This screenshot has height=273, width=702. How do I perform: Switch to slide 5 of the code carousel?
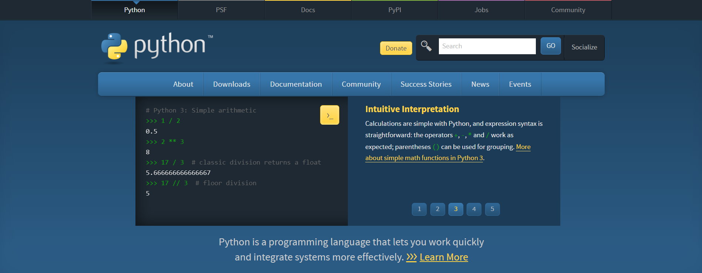point(492,209)
